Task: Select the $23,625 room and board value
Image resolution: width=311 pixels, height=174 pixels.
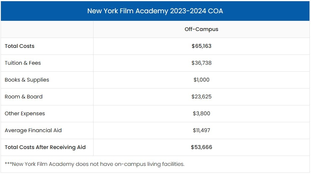Action: [202, 97]
